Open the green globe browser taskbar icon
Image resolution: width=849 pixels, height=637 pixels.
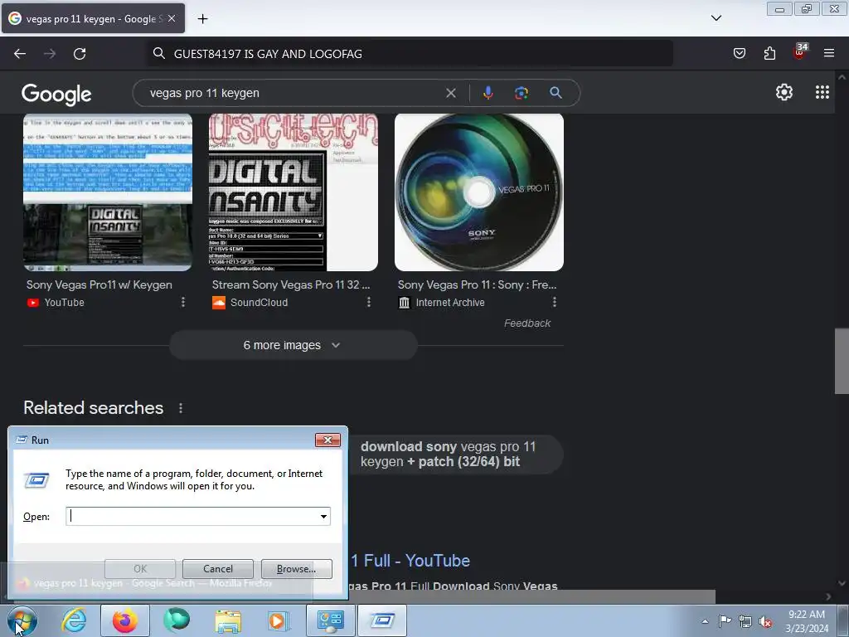pyautogui.click(x=177, y=620)
